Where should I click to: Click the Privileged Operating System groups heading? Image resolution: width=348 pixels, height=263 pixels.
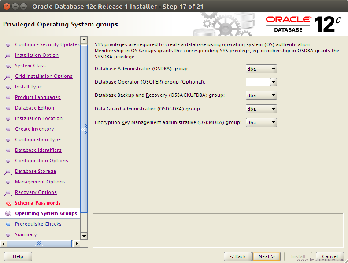click(x=60, y=24)
